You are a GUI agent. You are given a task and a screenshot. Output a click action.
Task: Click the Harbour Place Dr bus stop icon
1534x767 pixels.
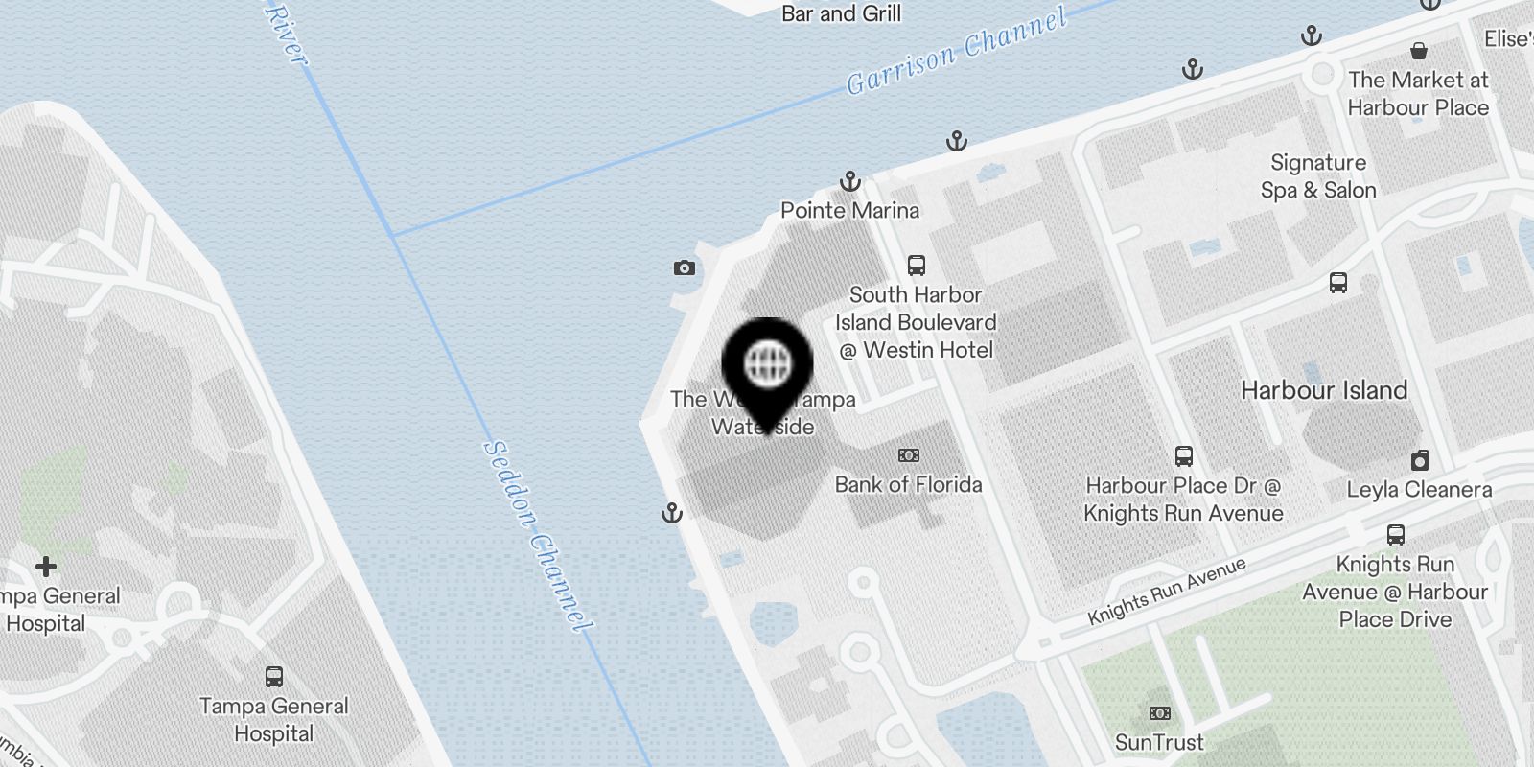coord(1184,456)
